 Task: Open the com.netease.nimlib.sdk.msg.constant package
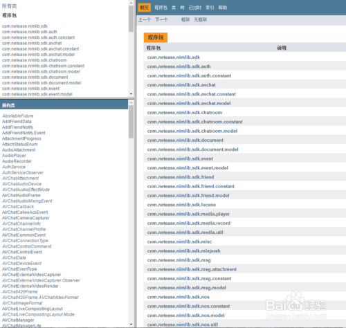[x=189, y=279]
